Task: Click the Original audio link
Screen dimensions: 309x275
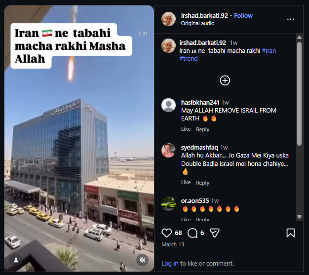Action: coord(197,23)
